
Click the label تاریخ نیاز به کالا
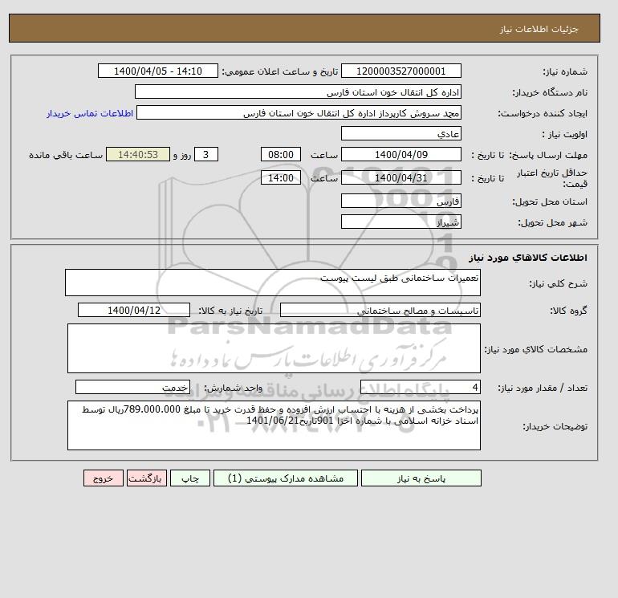point(230,311)
